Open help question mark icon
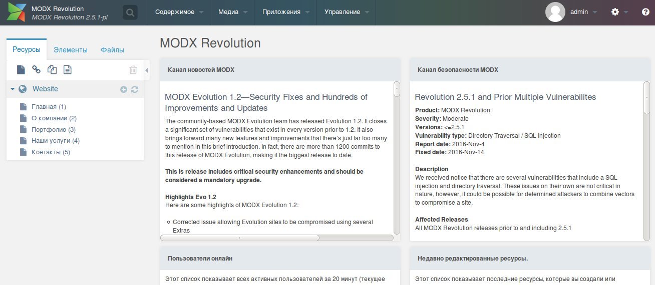Image resolution: width=655 pixels, height=285 pixels. point(645,12)
